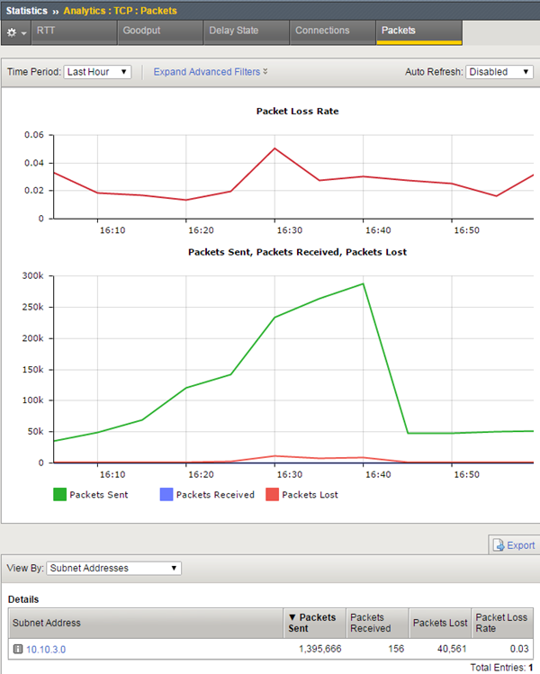540x674 pixels.
Task: Switch to the RTT tab
Action: 45,31
